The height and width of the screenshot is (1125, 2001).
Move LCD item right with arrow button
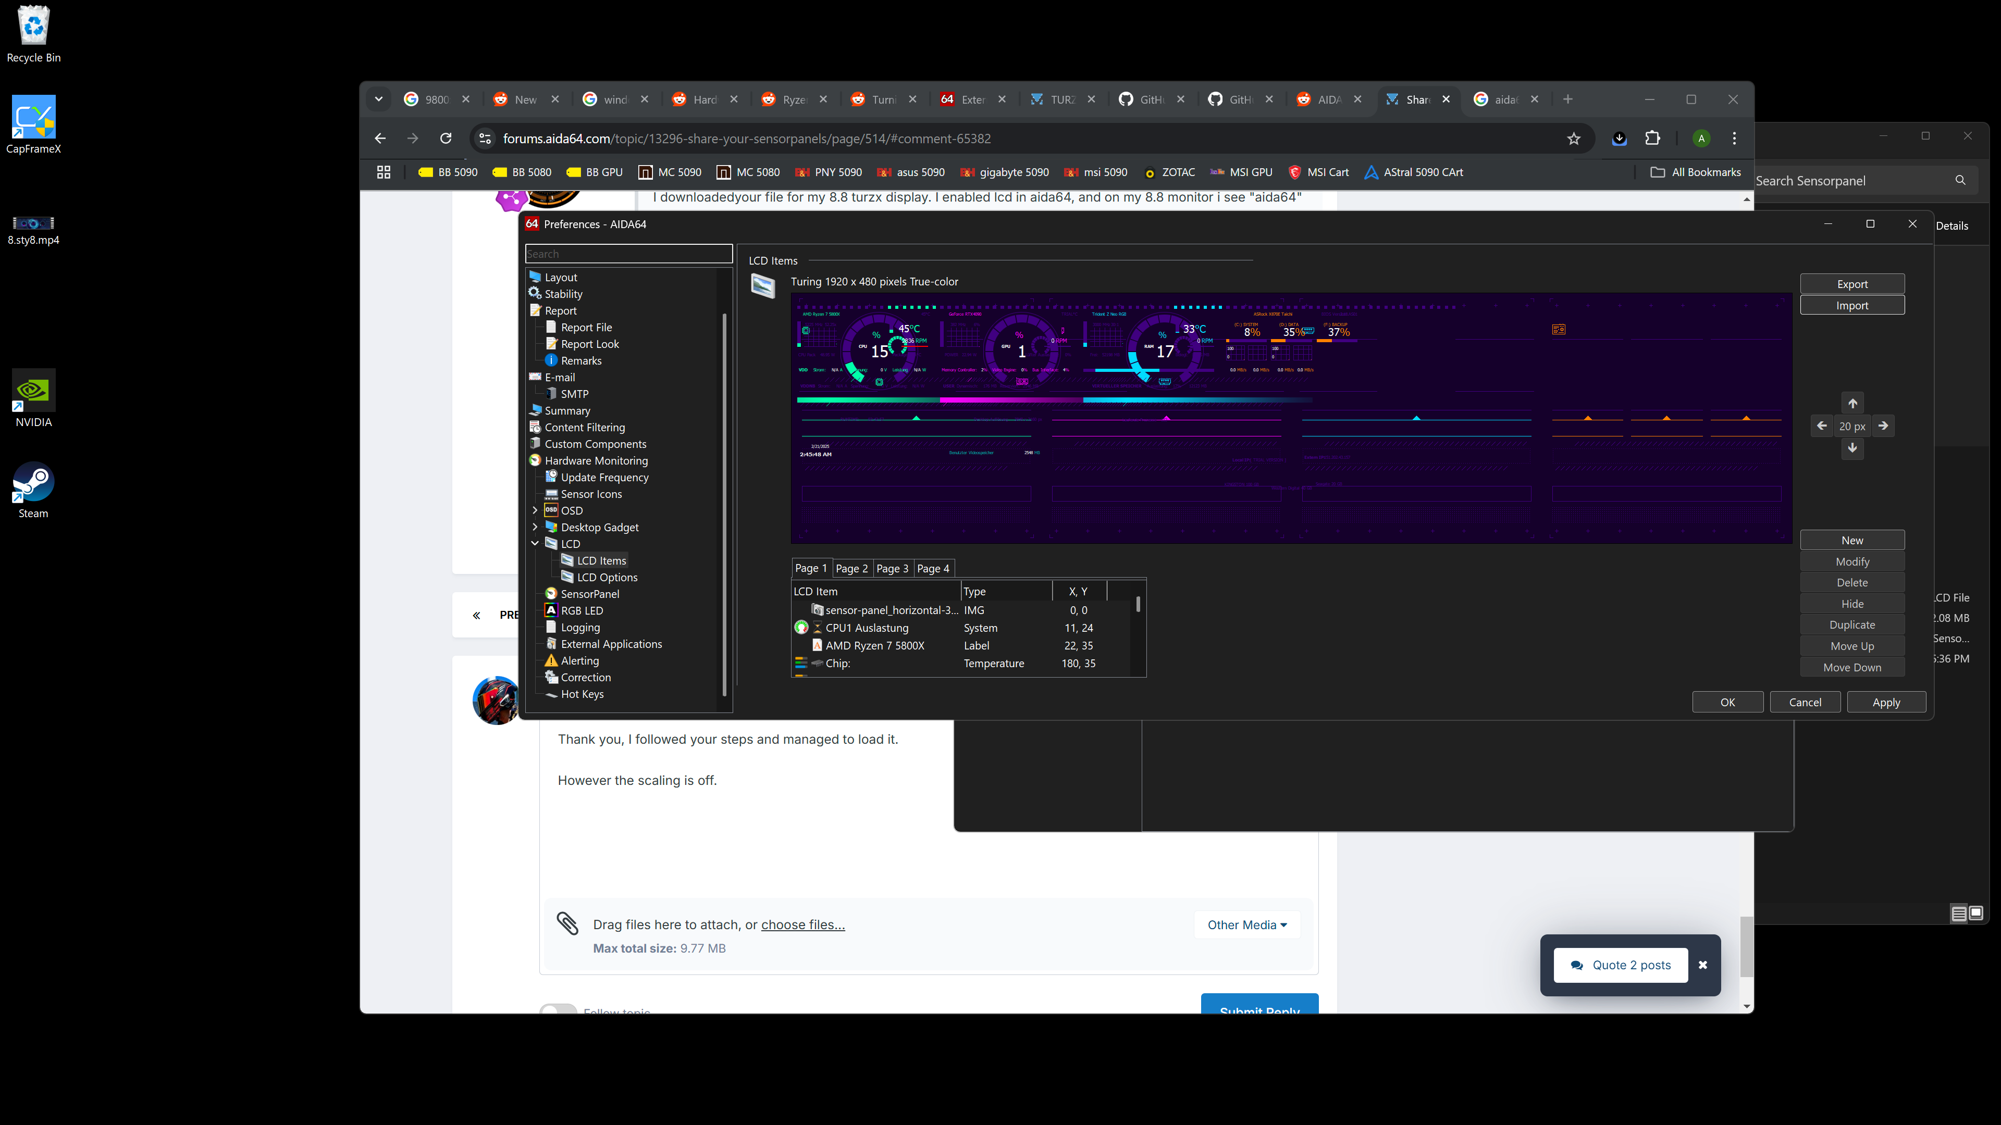click(1883, 426)
